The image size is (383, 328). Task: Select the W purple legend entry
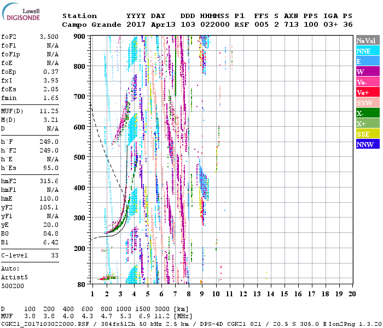coord(367,72)
